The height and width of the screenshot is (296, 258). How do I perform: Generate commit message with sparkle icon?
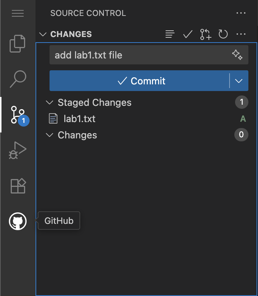pyautogui.click(x=237, y=55)
